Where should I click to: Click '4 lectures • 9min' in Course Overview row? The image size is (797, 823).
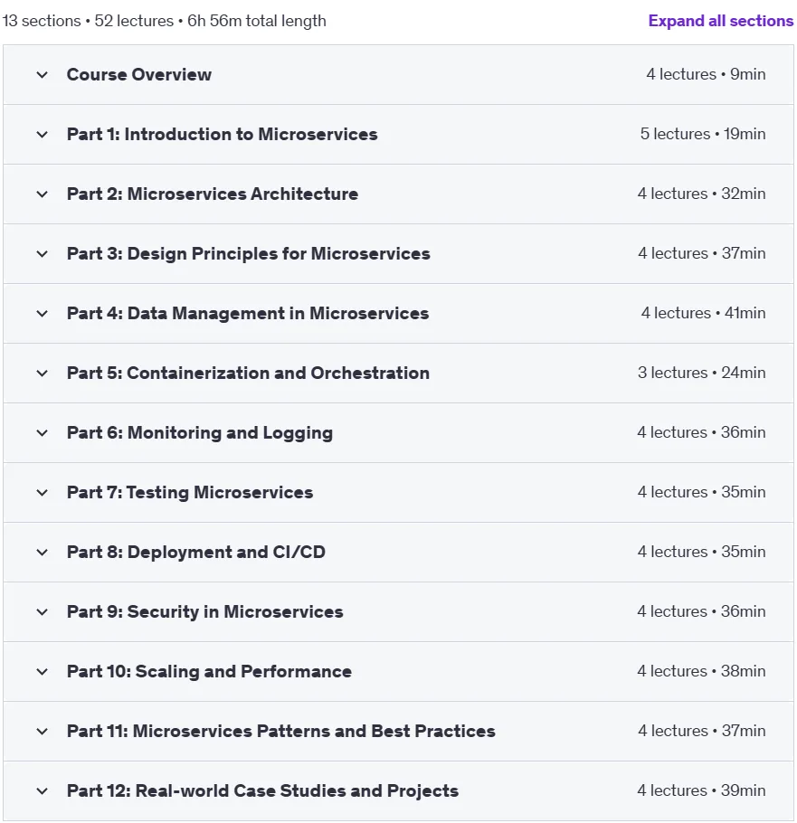tap(706, 74)
